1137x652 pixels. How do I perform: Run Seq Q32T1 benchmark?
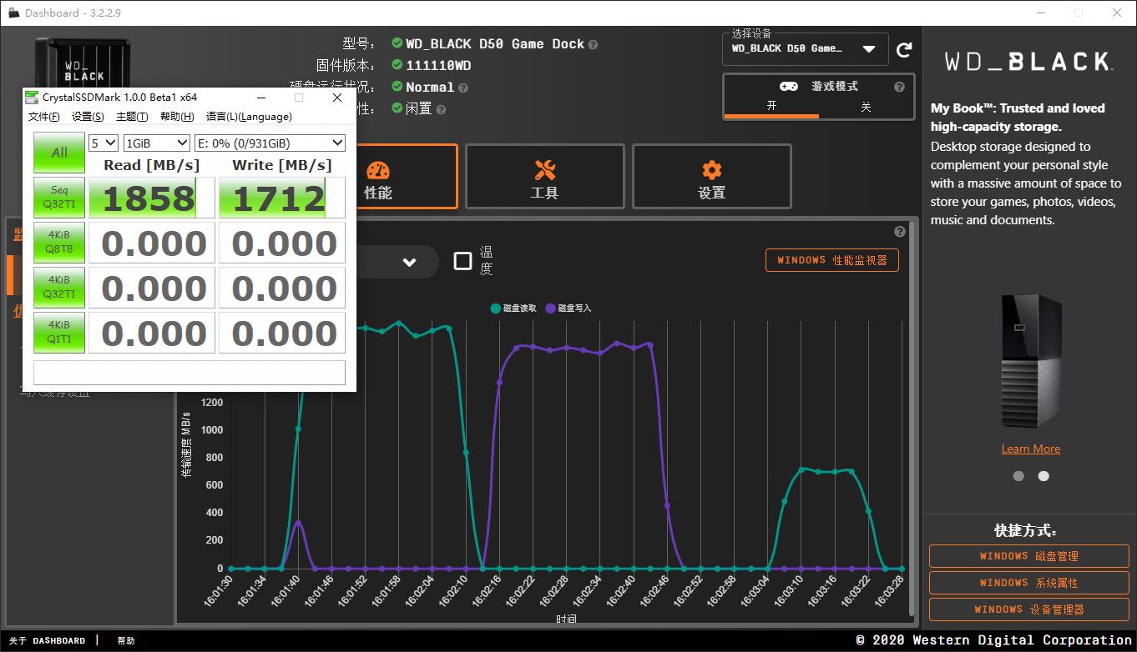(59, 198)
